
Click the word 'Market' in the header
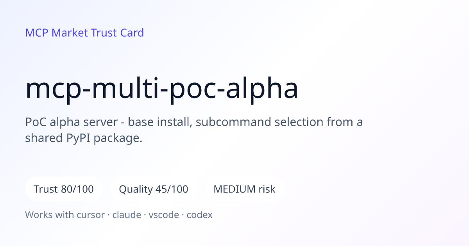[70, 33]
